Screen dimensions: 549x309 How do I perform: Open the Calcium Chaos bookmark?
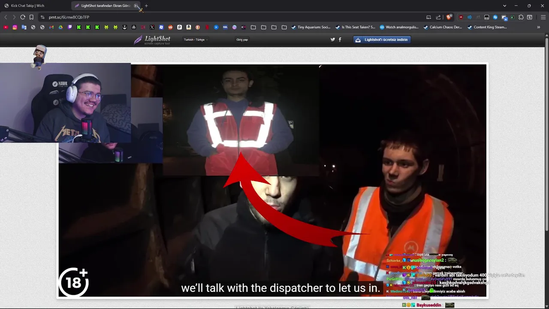tap(443, 27)
